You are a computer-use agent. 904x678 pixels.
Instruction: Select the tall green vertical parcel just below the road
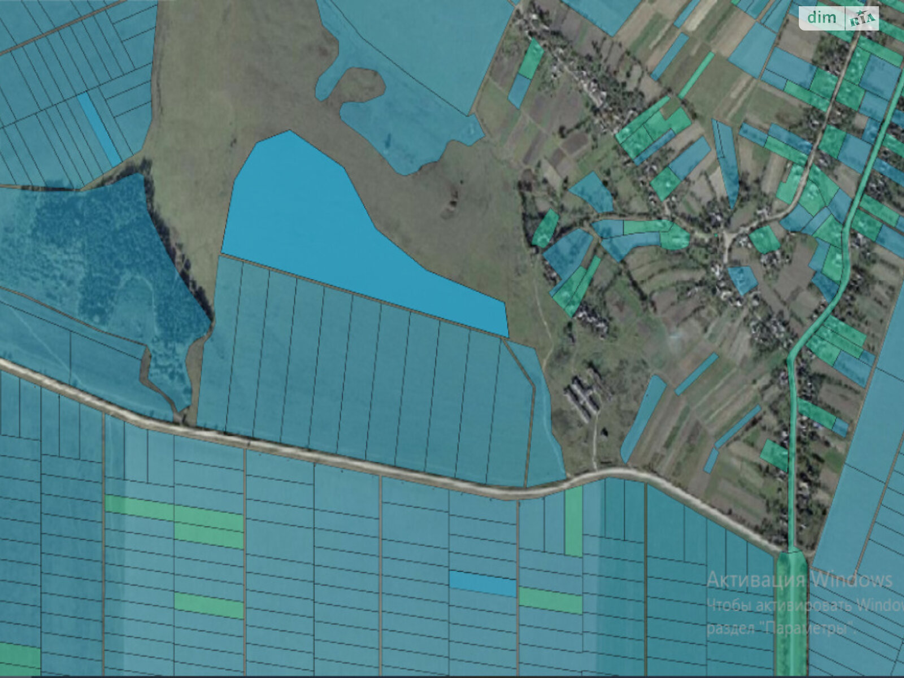pyautogui.click(x=573, y=521)
